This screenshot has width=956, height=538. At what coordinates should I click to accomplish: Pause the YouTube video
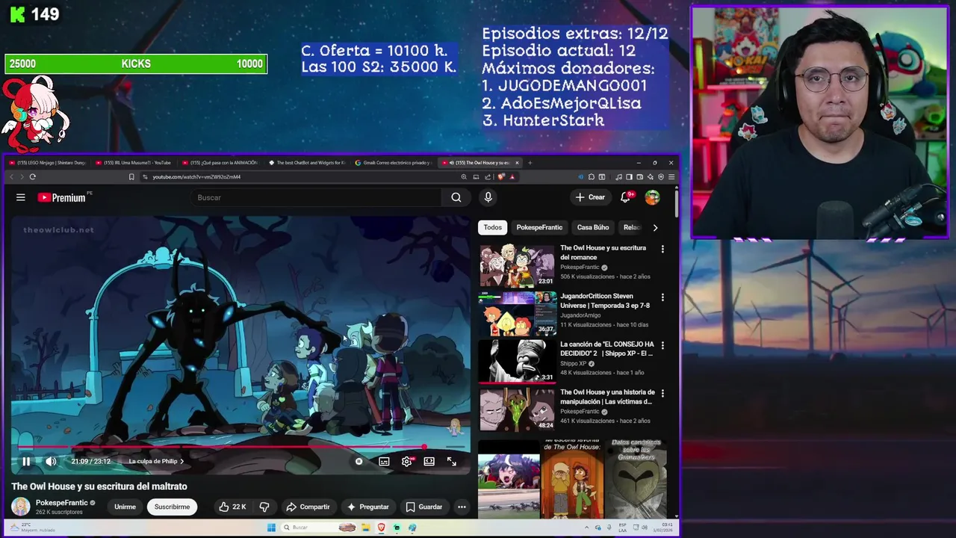(26, 462)
